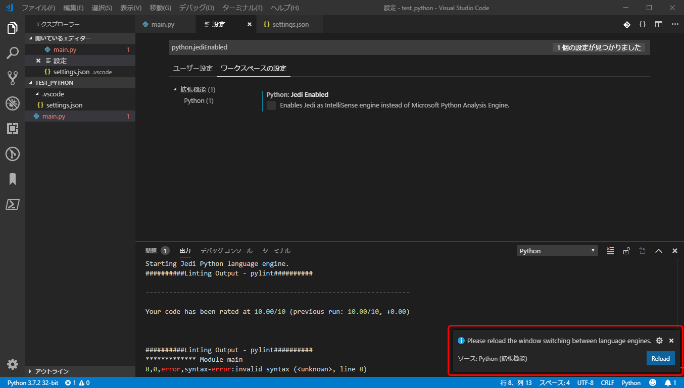The image size is (684, 388).
Task: Click the Reload button in the notification
Action: [x=660, y=358]
